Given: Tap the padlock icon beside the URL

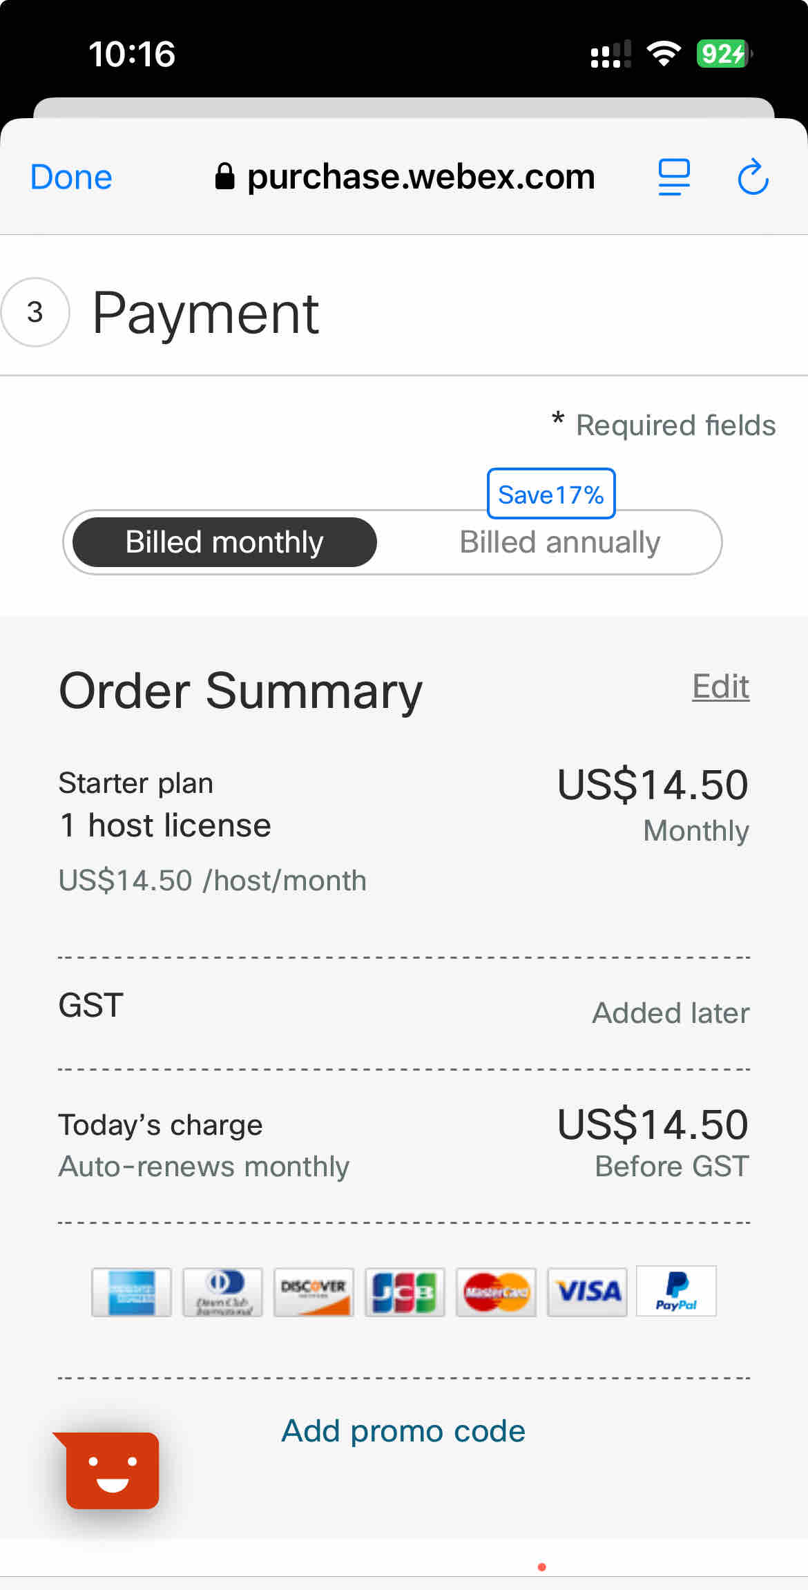Looking at the screenshot, I should [x=224, y=177].
